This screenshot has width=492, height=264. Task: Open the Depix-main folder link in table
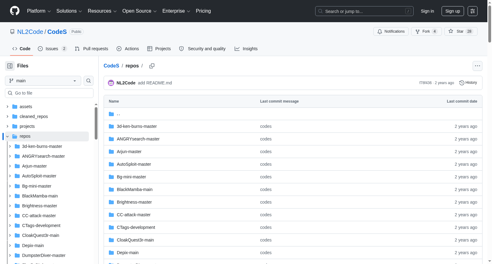point(128,253)
